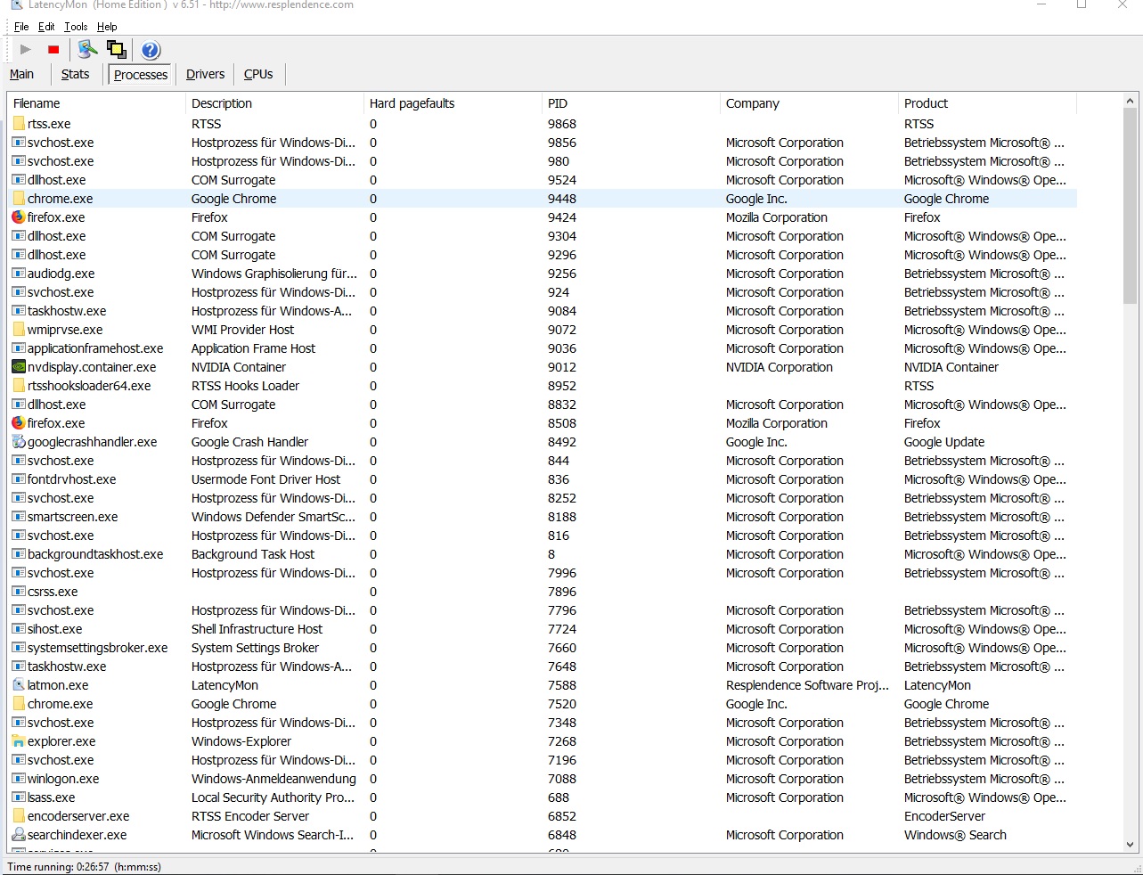Open the Tools menu
This screenshot has width=1143, height=875.
click(x=76, y=27)
